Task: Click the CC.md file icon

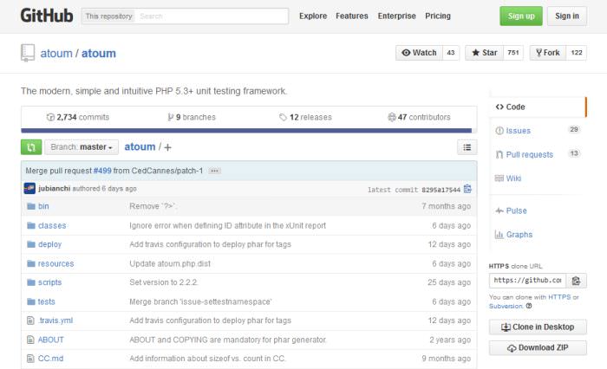Action: pos(30,359)
